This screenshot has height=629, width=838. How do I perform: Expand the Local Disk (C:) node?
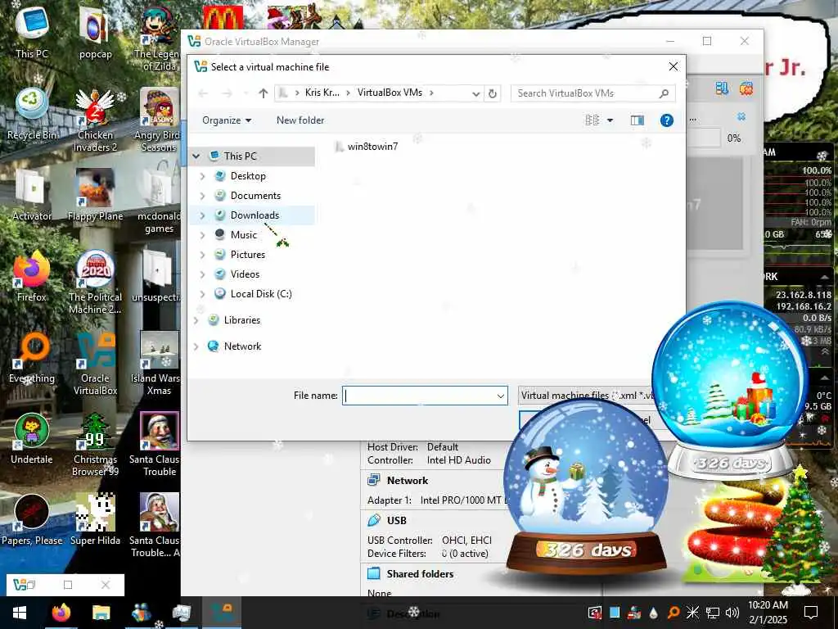click(x=203, y=294)
